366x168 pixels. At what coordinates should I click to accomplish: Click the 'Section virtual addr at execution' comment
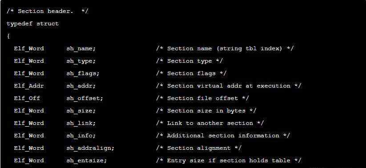(229, 86)
